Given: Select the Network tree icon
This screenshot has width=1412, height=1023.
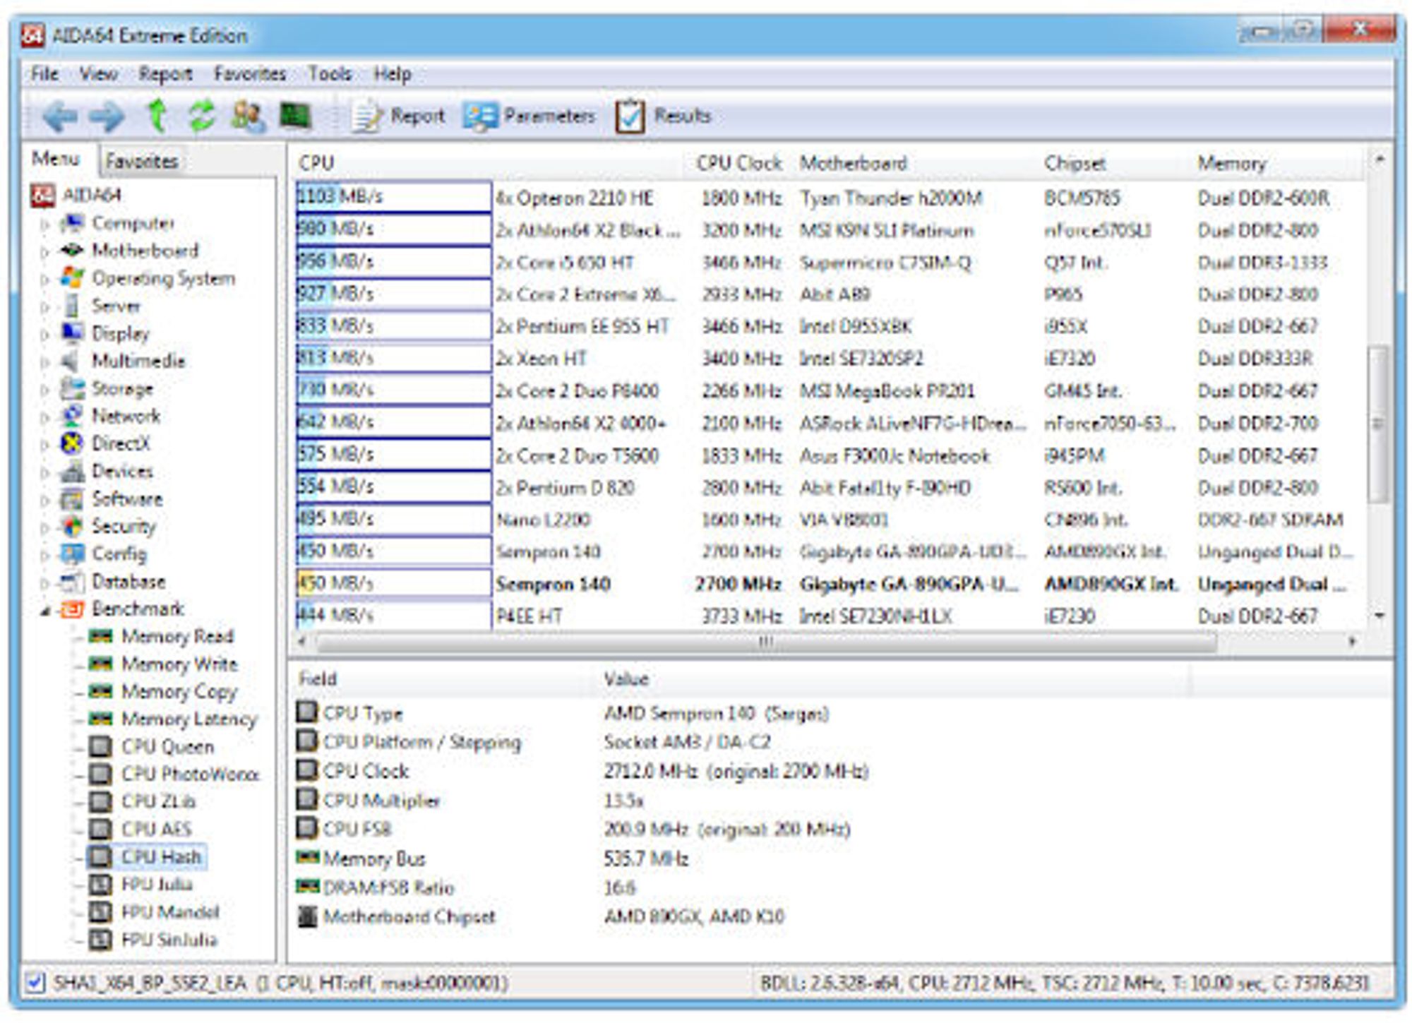Looking at the screenshot, I should click(72, 416).
